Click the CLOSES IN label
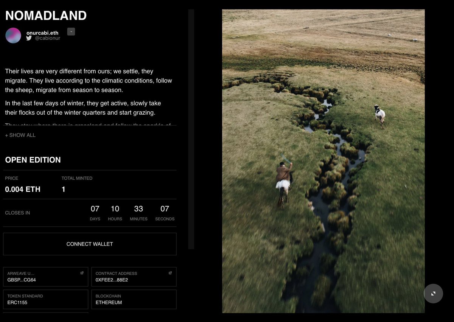Screen dimensions: 454x322 click(x=17, y=213)
